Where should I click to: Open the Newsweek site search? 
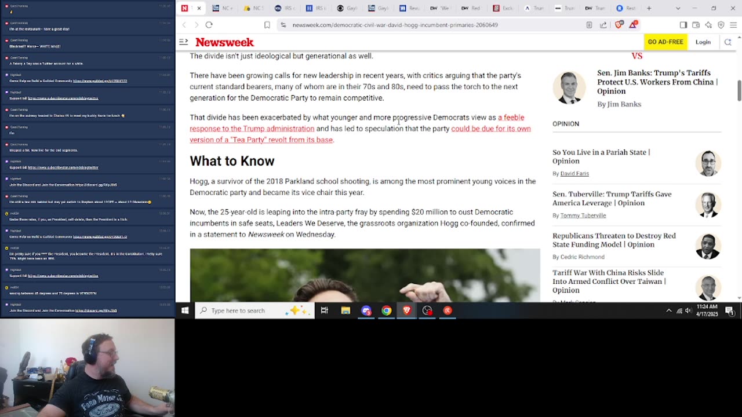[728, 42]
